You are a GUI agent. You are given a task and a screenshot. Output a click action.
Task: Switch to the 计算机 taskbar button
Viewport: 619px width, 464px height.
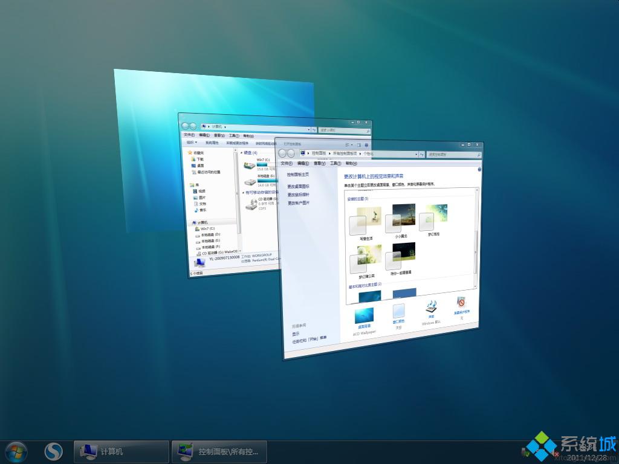pyautogui.click(x=122, y=452)
